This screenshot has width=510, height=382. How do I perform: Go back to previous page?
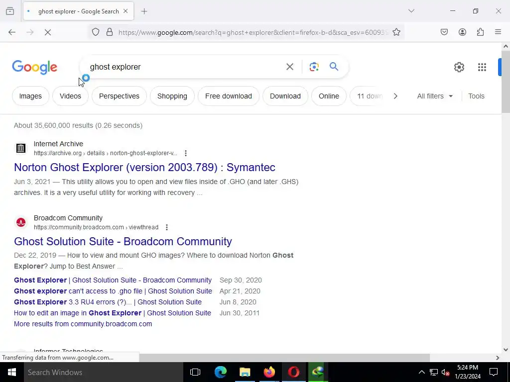pos(12,32)
